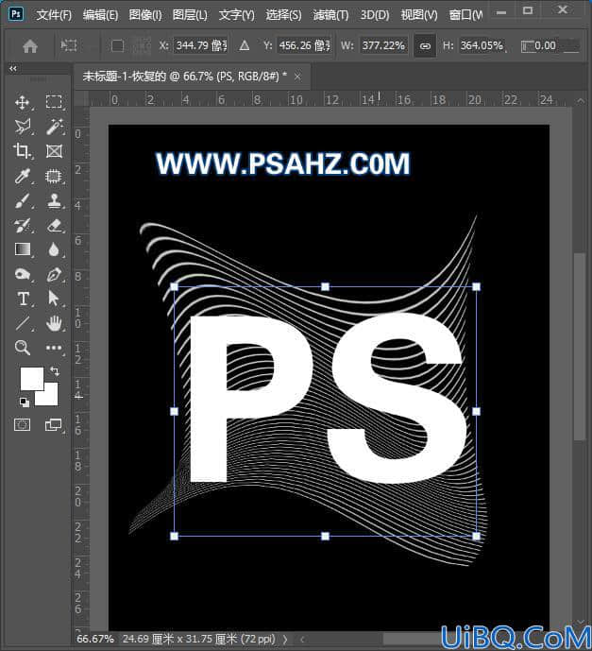The width and height of the screenshot is (592, 651).
Task: Swap foreground and background colors
Action: (x=55, y=370)
